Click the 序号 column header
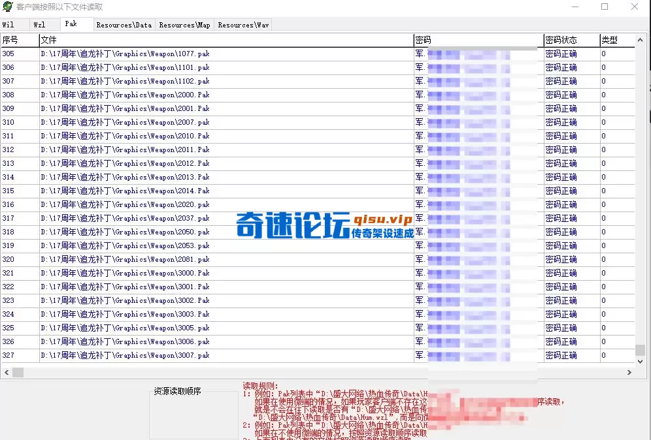 19,39
